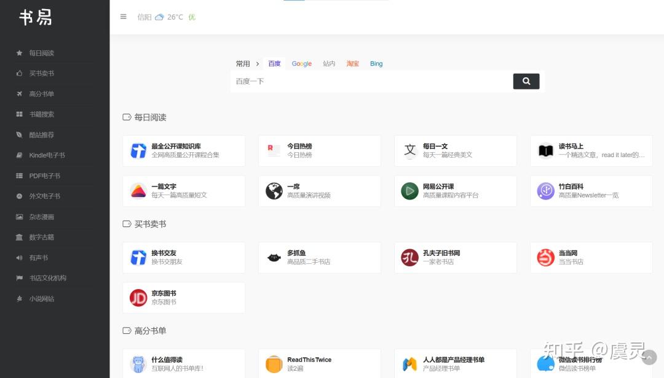Screen dimensions: 664x378
Task: Expand the 常用 search category chevron
Action: click(257, 64)
